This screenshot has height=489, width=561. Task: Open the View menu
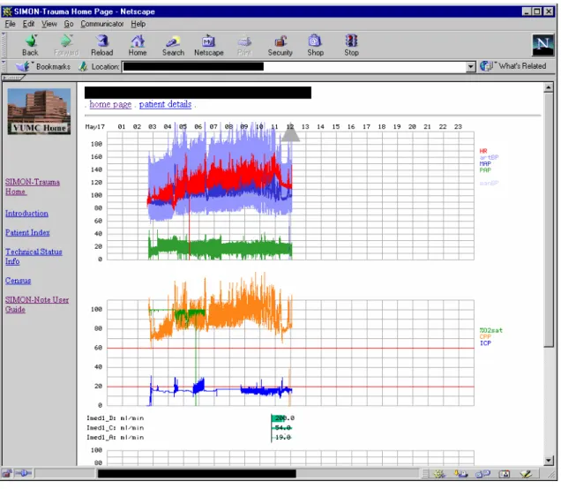click(x=49, y=24)
